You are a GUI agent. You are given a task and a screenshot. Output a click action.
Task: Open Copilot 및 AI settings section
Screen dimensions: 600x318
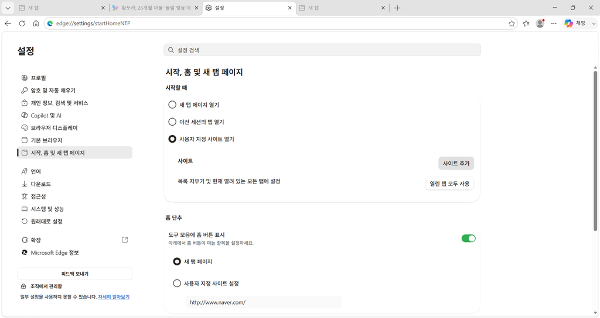point(74,115)
